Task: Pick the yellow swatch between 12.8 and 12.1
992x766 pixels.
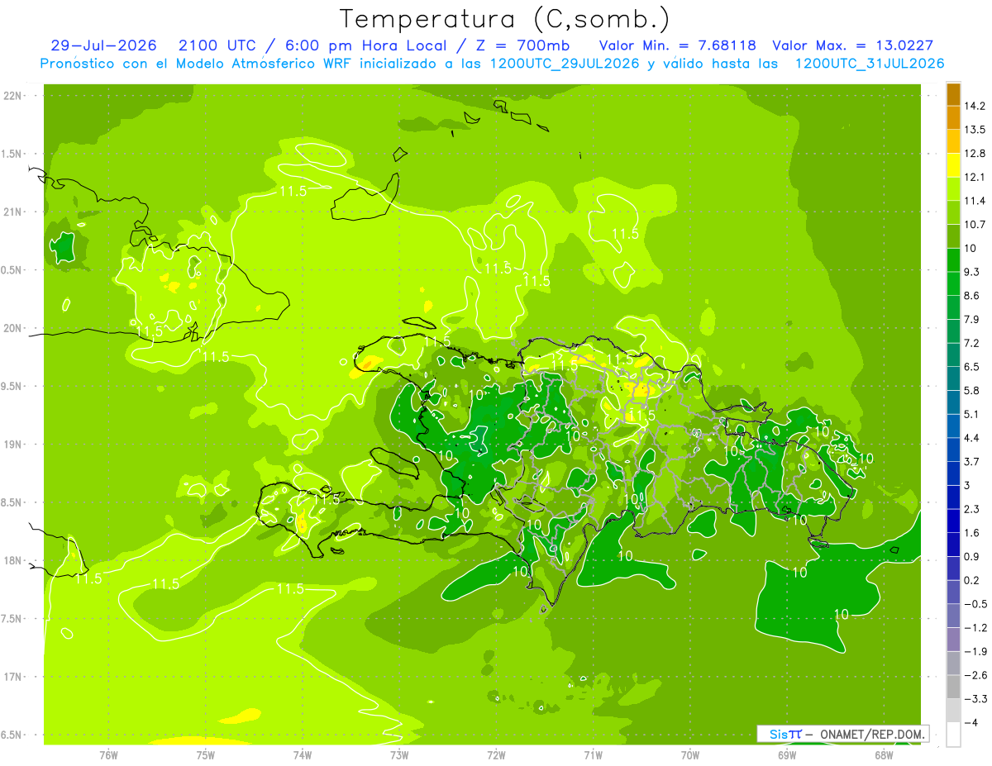Action: pyautogui.click(x=953, y=165)
